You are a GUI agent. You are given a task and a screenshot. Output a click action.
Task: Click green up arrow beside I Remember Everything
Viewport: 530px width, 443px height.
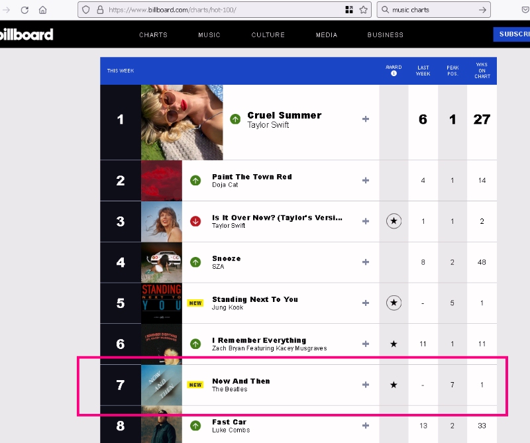[x=195, y=344]
